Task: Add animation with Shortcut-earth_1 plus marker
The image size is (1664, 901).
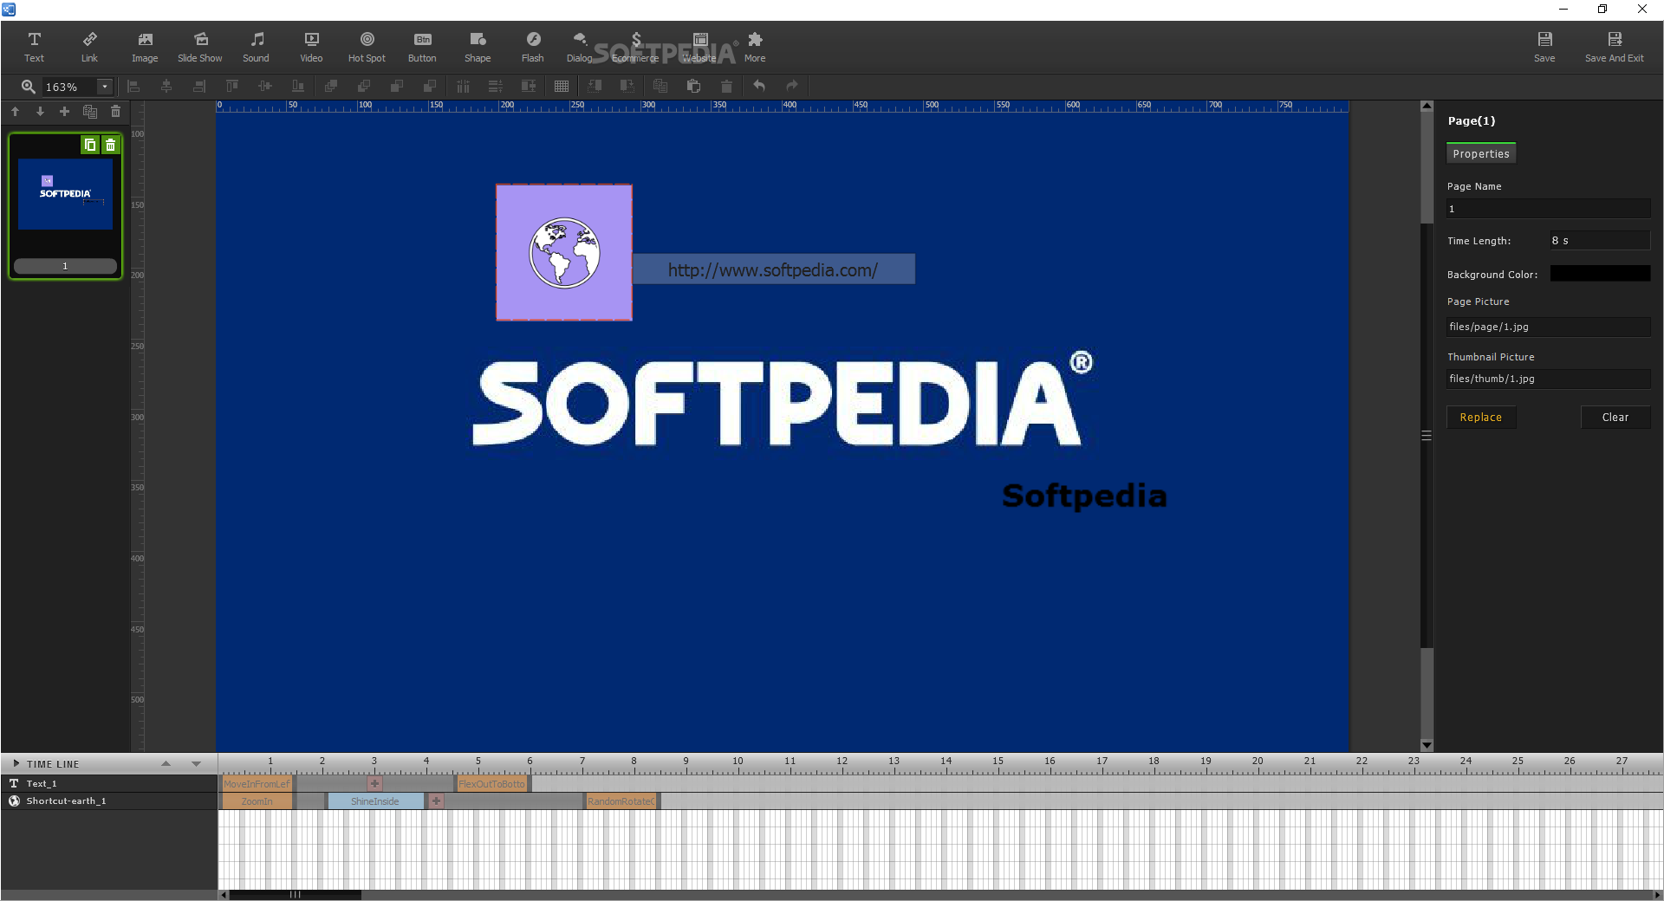Action: 437,801
